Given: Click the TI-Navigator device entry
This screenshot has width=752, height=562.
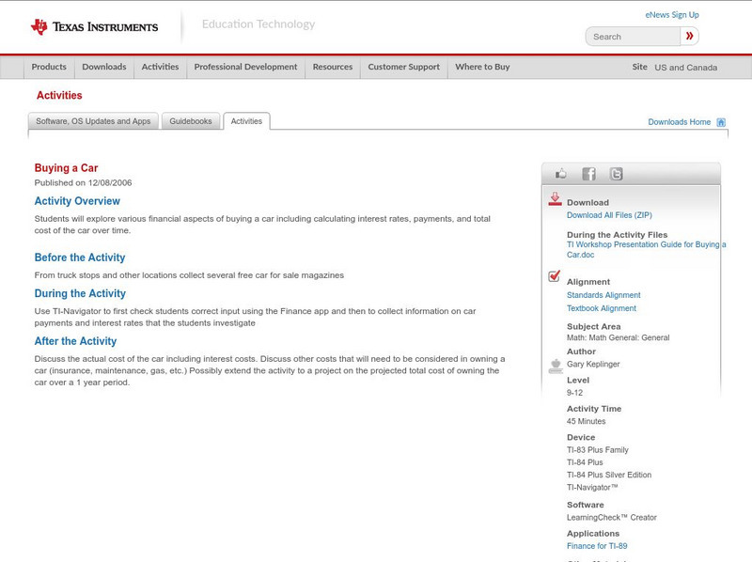Looking at the screenshot, I should [x=592, y=487].
